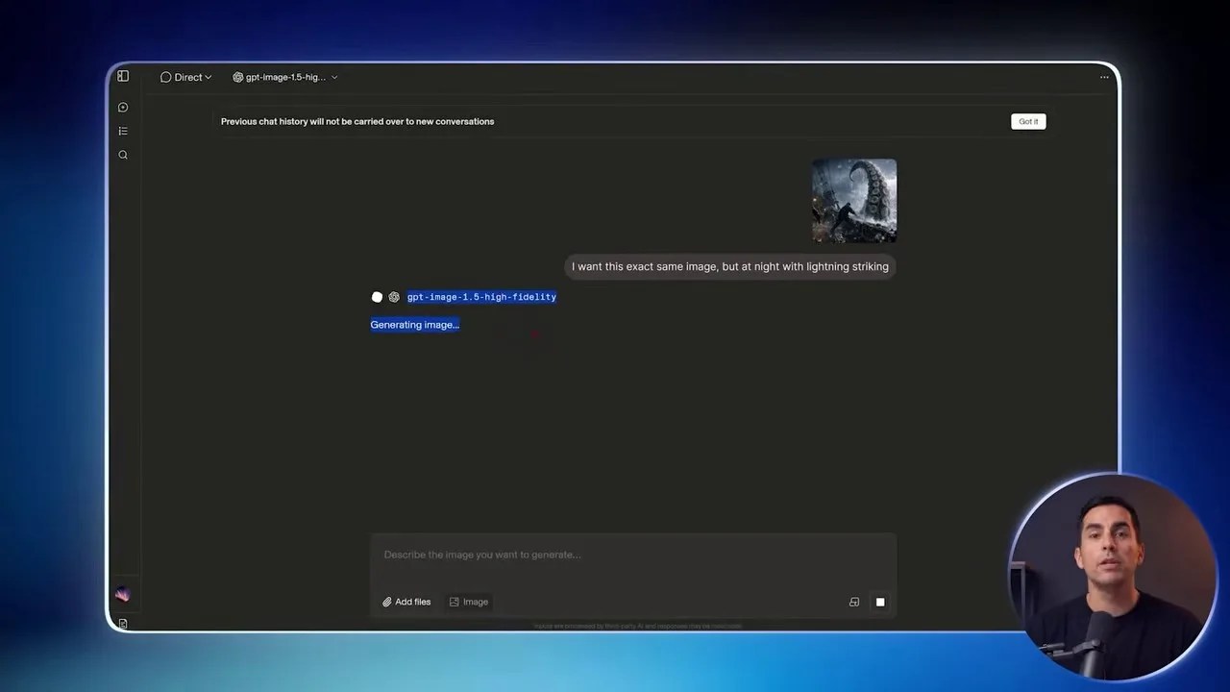Click the Add files button
The height and width of the screenshot is (692, 1230).
[x=406, y=602]
